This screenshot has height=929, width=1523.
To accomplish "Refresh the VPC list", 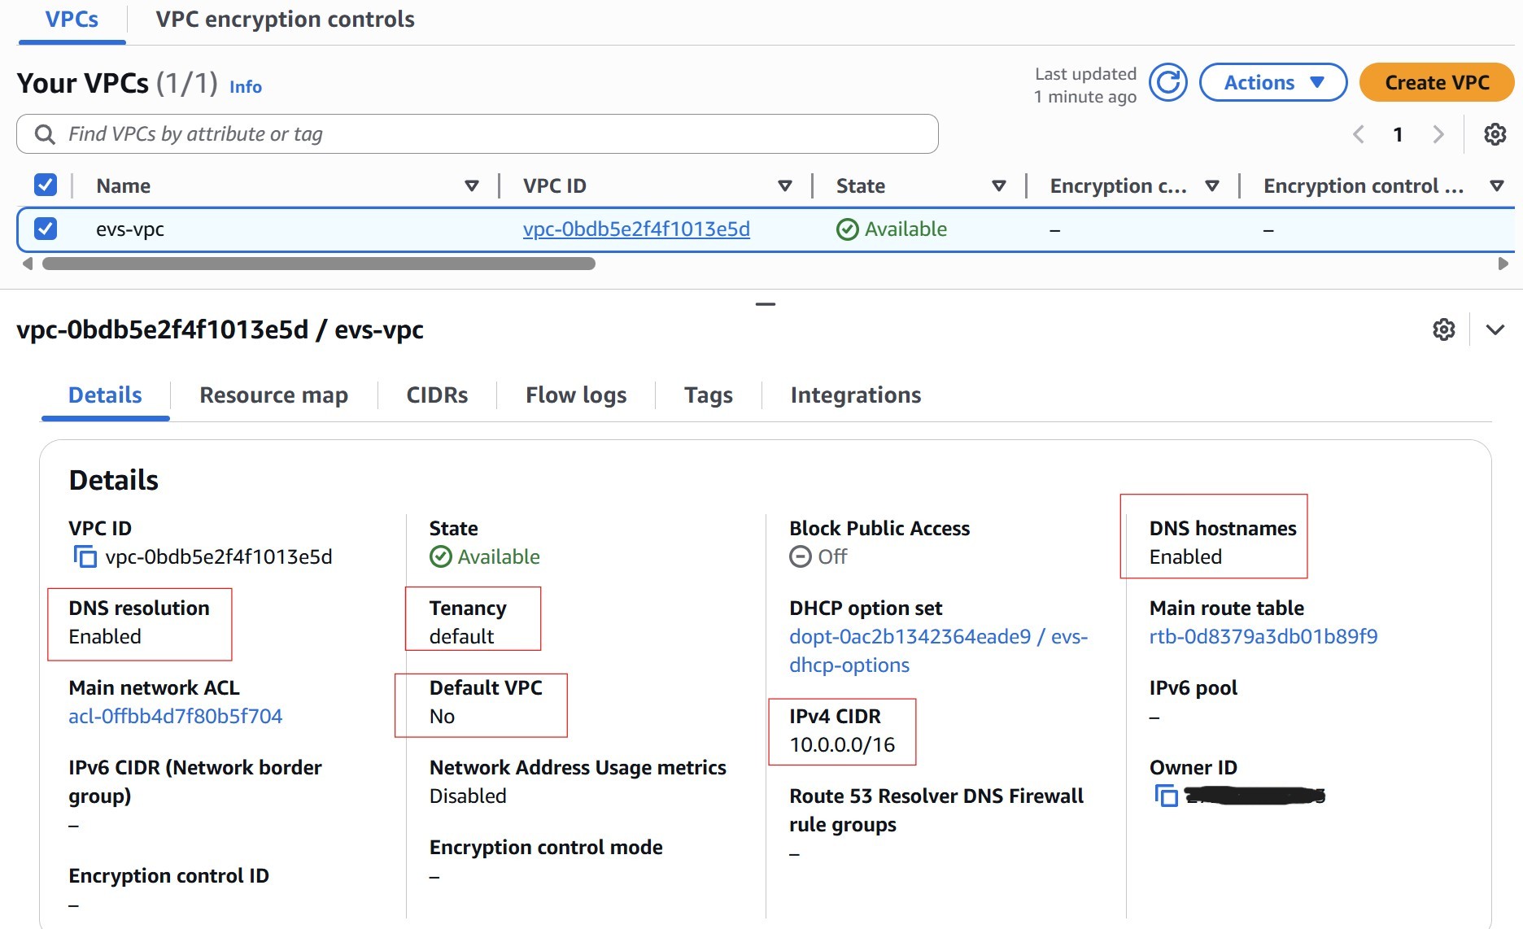I will (x=1167, y=82).
